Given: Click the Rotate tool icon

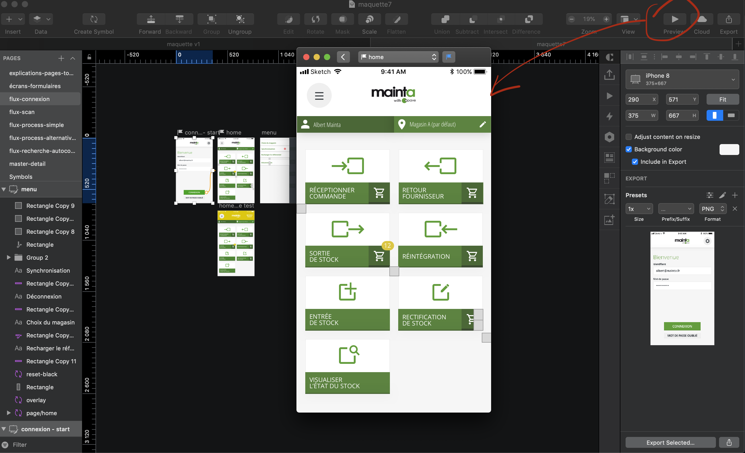Looking at the screenshot, I should 315,19.
